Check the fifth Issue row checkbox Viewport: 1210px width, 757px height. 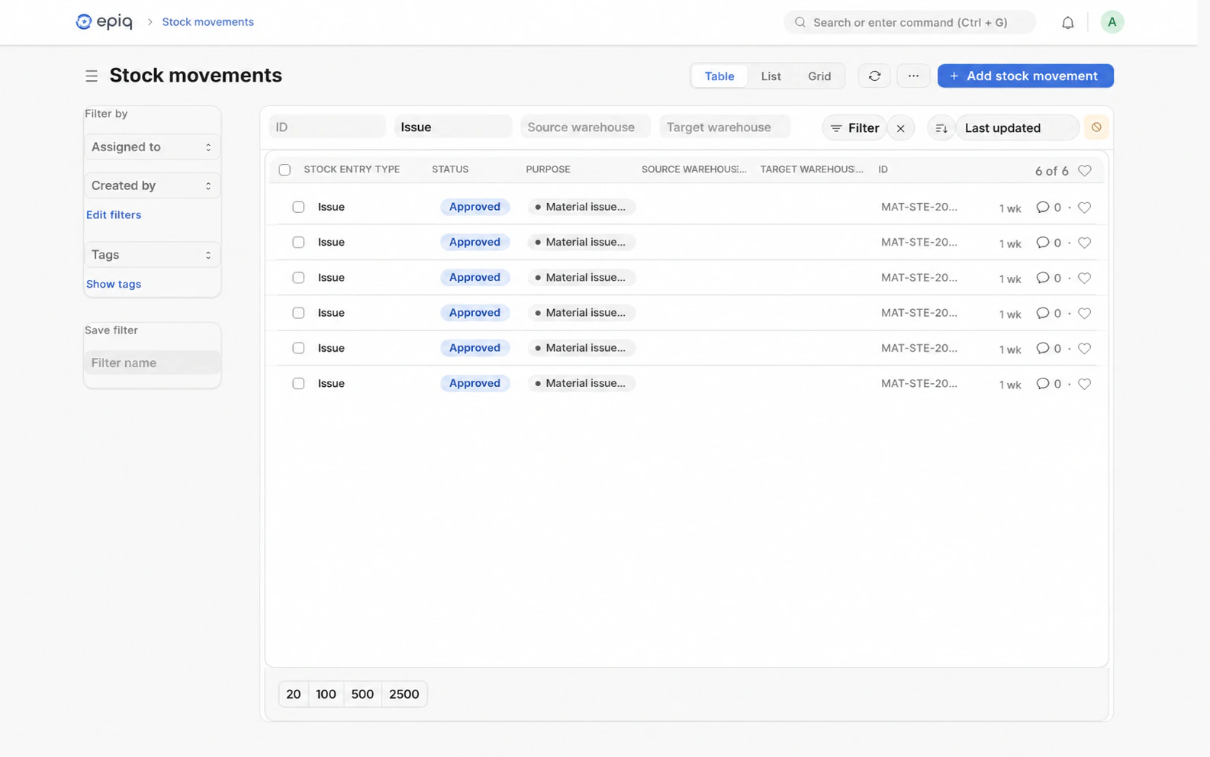click(x=298, y=348)
